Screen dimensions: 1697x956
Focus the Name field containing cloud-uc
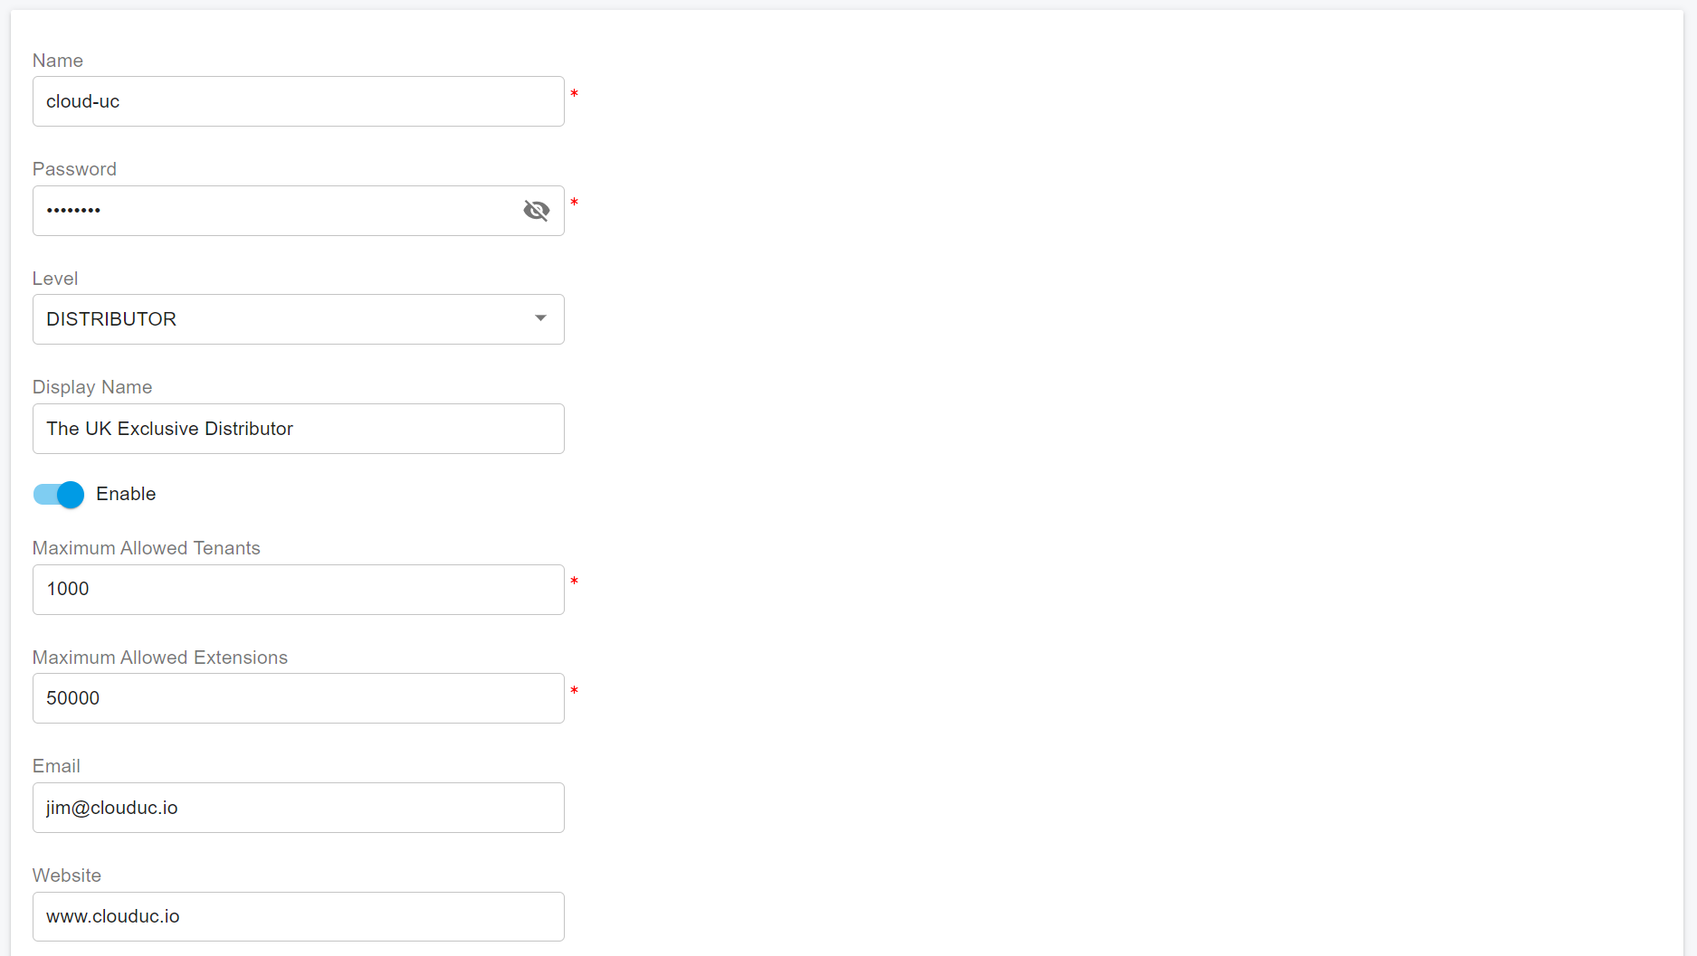(x=298, y=101)
